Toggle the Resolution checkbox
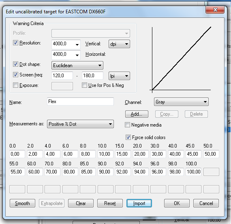This screenshot has width=231, height=224. point(15,43)
